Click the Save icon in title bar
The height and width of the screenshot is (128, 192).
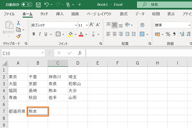point(38,5)
